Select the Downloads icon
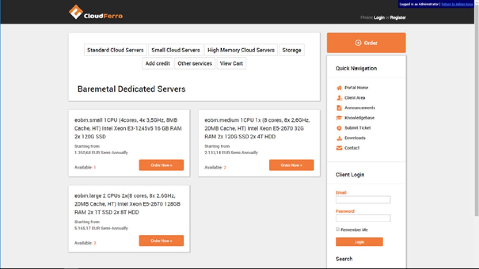 point(339,138)
